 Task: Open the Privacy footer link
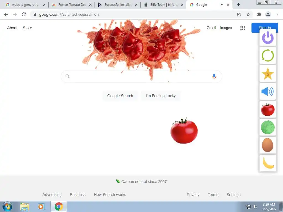(x=193, y=195)
